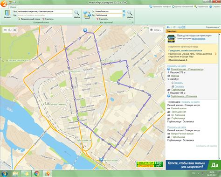Click the Транспорт orange panel header
This screenshot has height=177, width=221.
coord(193,31)
